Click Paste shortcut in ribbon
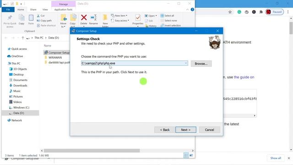Viewport: 293px width, 165px height. [x=46, y=26]
